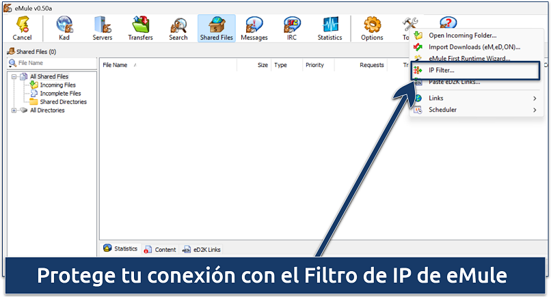The image size is (551, 297).
Task: Expand the All Directories tree node
Action: coord(14,110)
